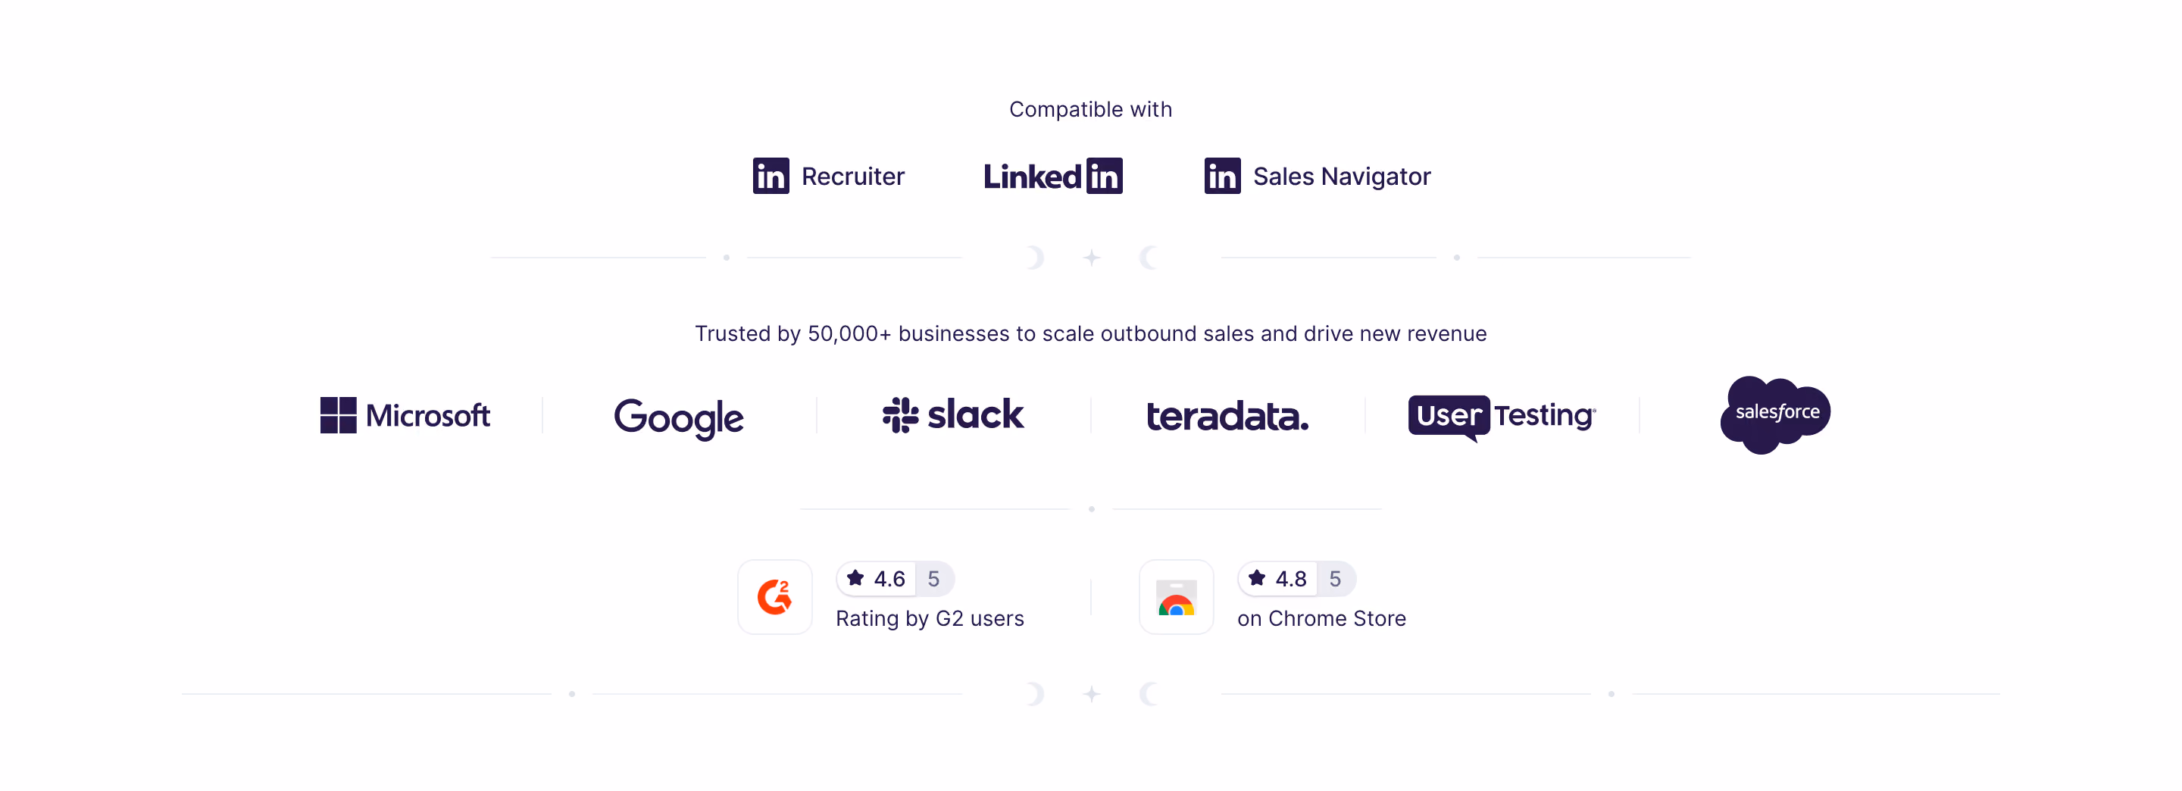Click the 4.6 star rating pill
This screenshot has height=791, width=2182.
point(896,580)
